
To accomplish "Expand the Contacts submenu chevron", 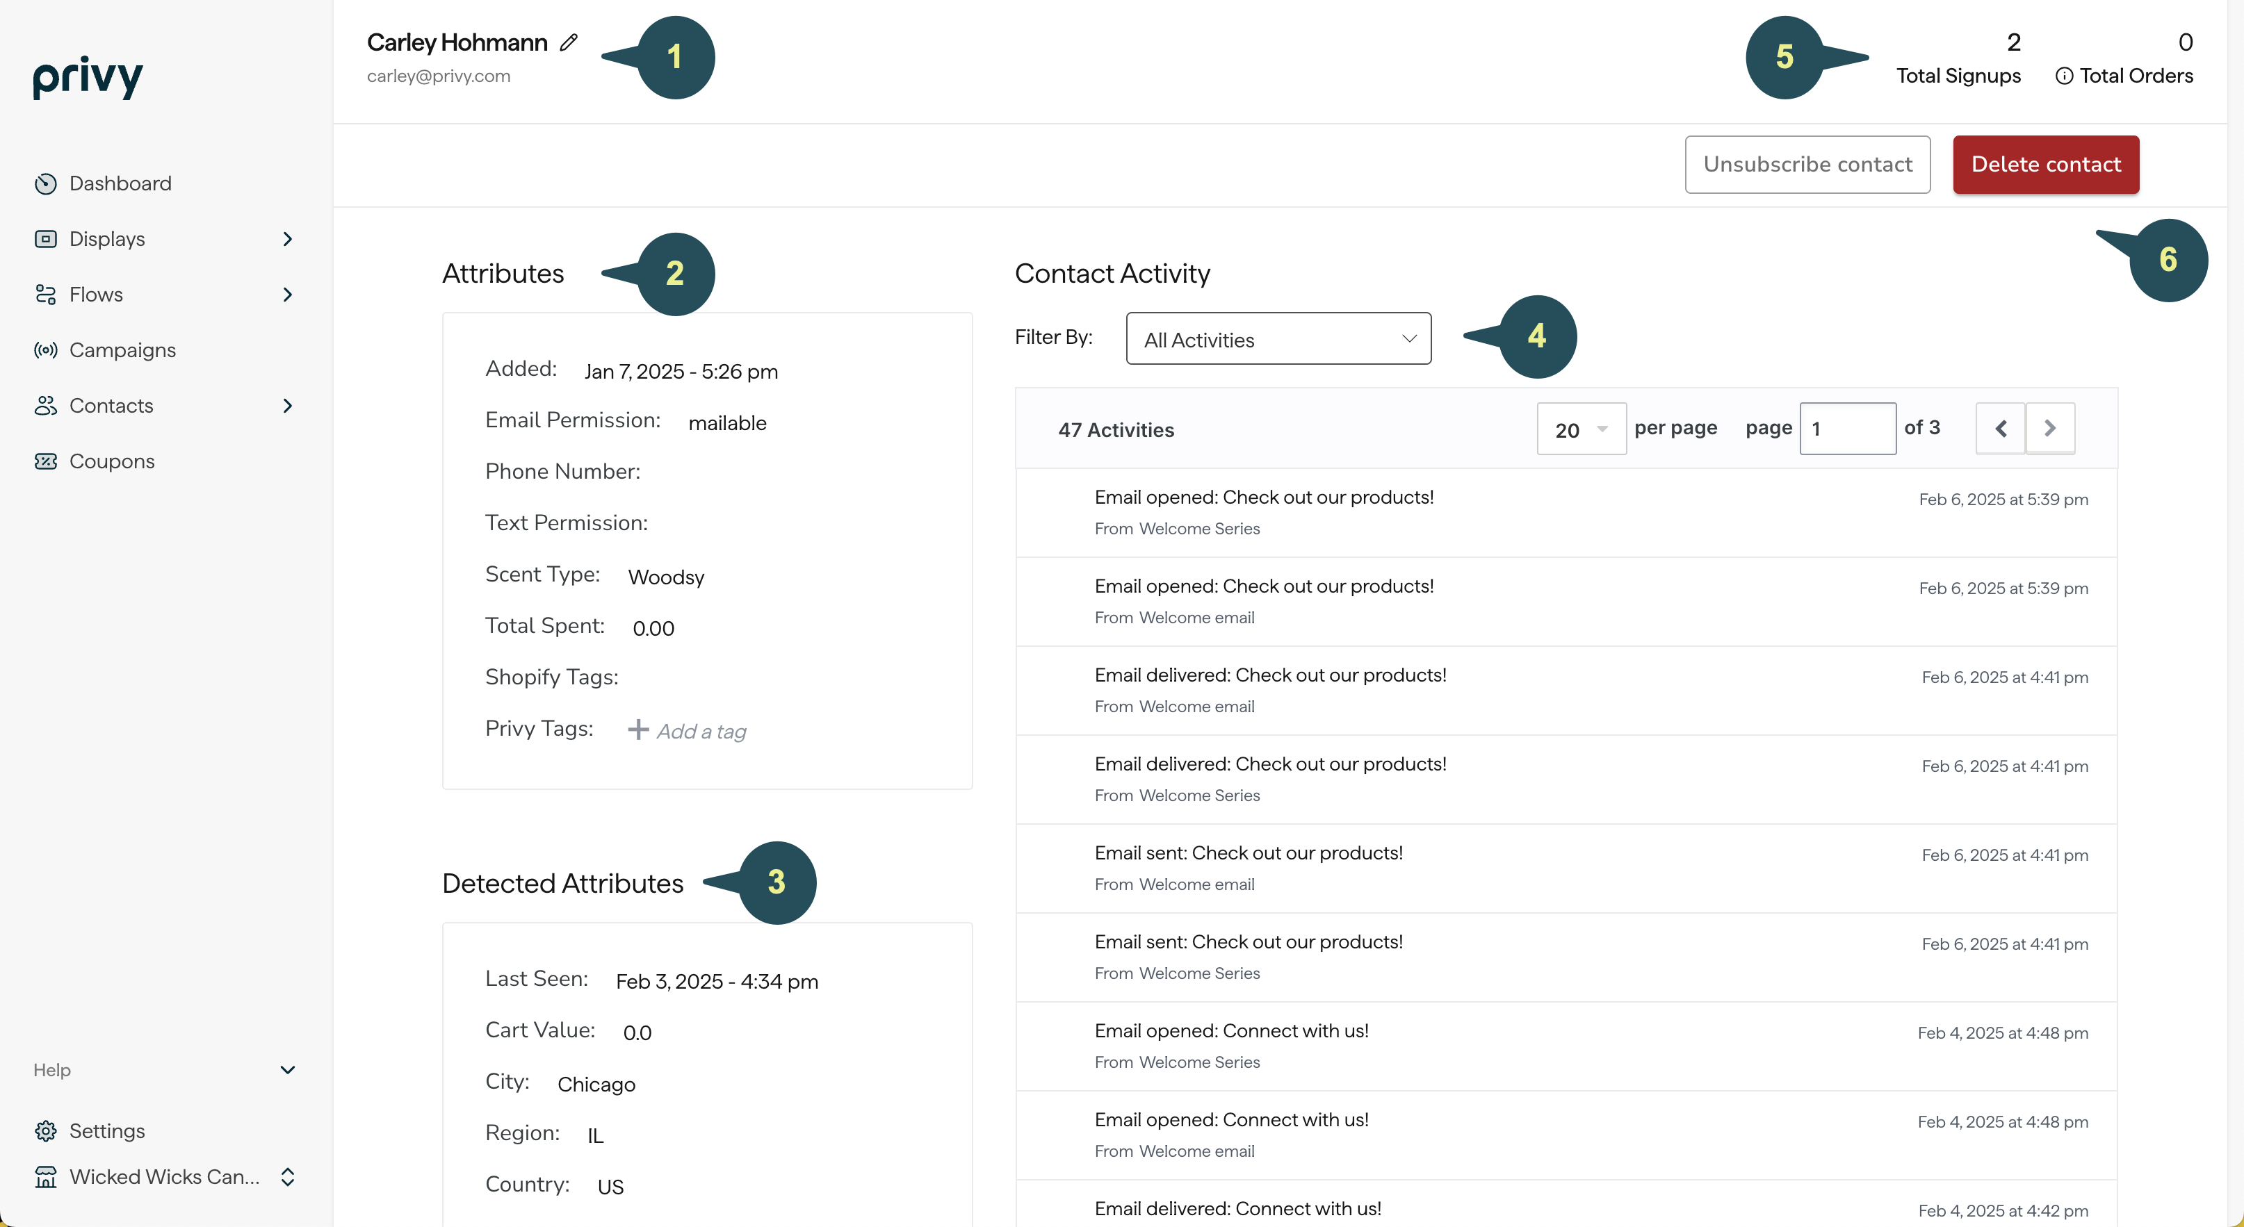I will [288, 406].
